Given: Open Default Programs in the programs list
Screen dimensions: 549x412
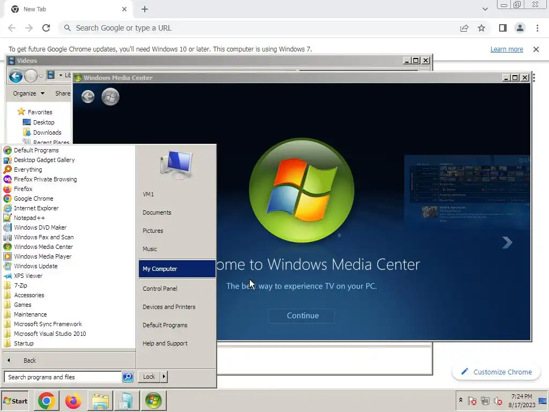Looking at the screenshot, I should click(36, 150).
